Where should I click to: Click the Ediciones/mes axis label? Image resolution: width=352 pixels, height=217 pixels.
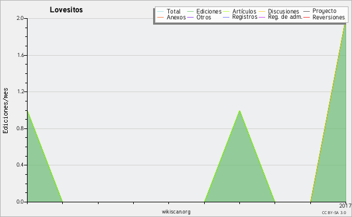click(x=5, y=111)
